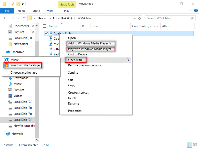Open the Help question mark icon

[x=196, y=10]
